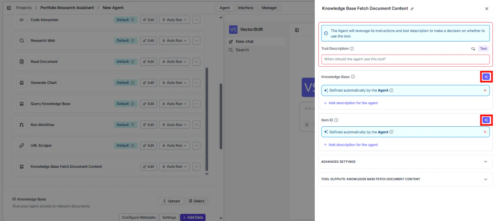Click the Knowledge Base Fetch Document Content row icon
The image size is (496, 221).
[22, 166]
